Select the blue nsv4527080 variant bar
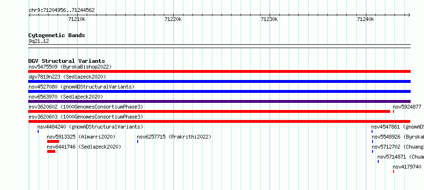Image resolution: width=424 pixels, height=190 pixels. coord(219,91)
